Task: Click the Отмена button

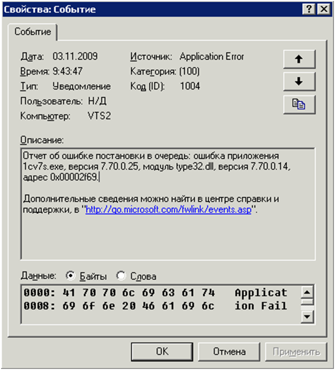Action: [229, 351]
